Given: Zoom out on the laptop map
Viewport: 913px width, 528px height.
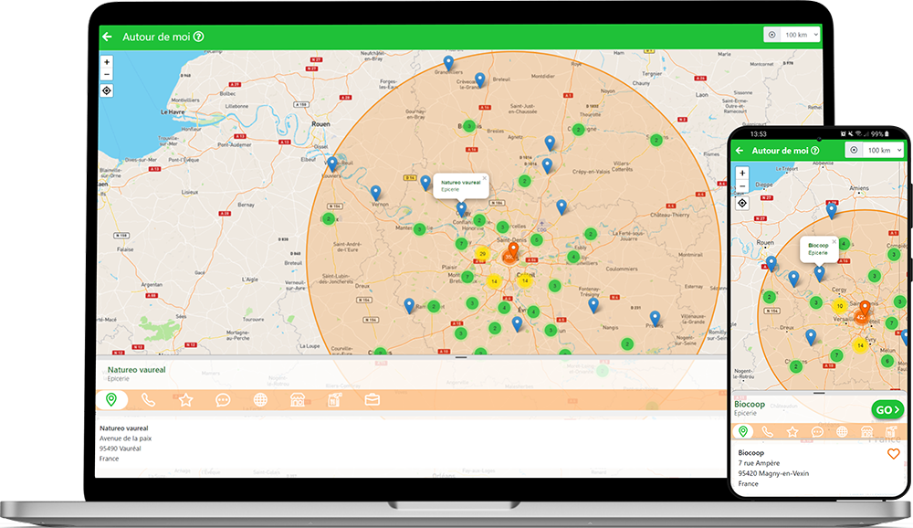Looking at the screenshot, I should pyautogui.click(x=107, y=74).
